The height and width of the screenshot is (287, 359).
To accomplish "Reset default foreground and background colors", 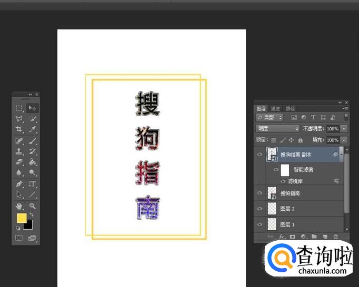I will 18,228.
